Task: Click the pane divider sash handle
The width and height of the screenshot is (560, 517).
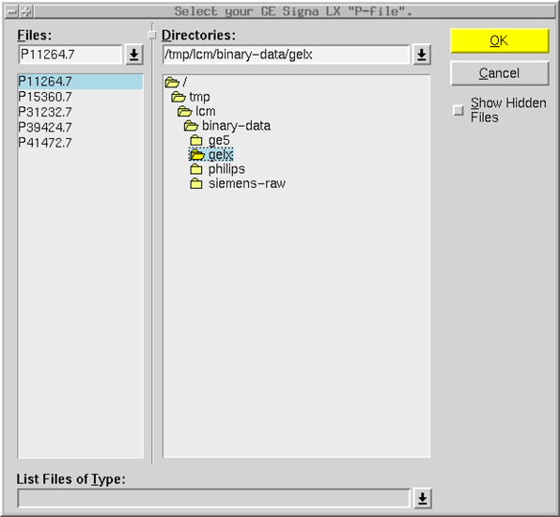Action: [152, 35]
